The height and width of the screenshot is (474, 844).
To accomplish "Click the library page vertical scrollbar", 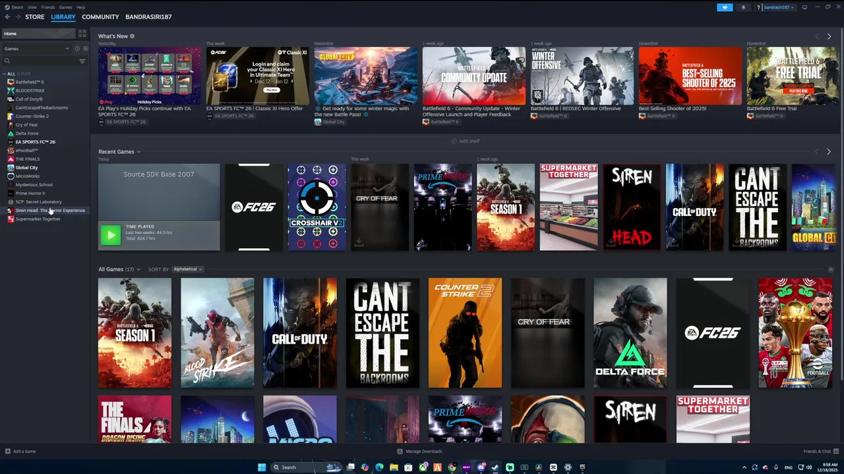I will [841, 204].
